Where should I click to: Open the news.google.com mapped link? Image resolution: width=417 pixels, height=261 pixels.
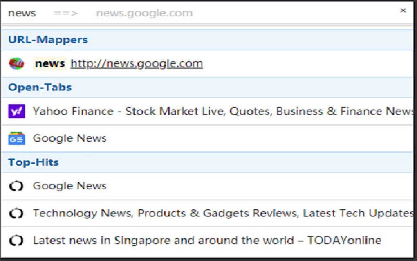(136, 63)
